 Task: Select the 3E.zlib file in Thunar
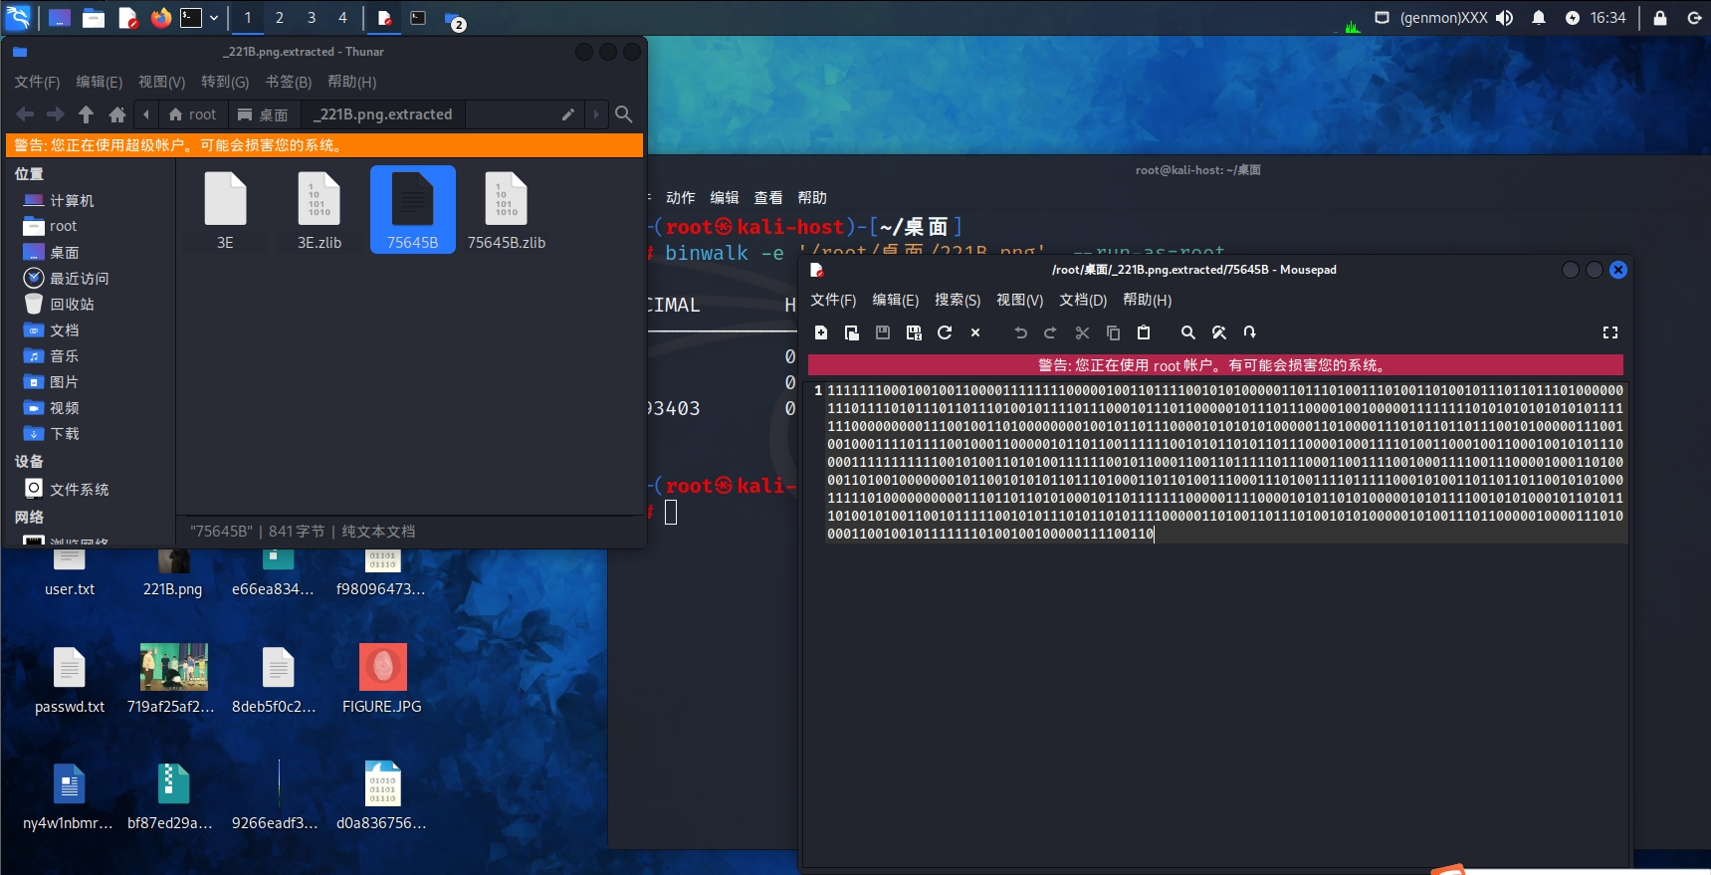pyautogui.click(x=320, y=210)
